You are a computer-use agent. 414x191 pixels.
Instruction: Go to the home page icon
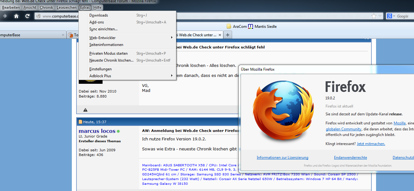(x=16, y=16)
